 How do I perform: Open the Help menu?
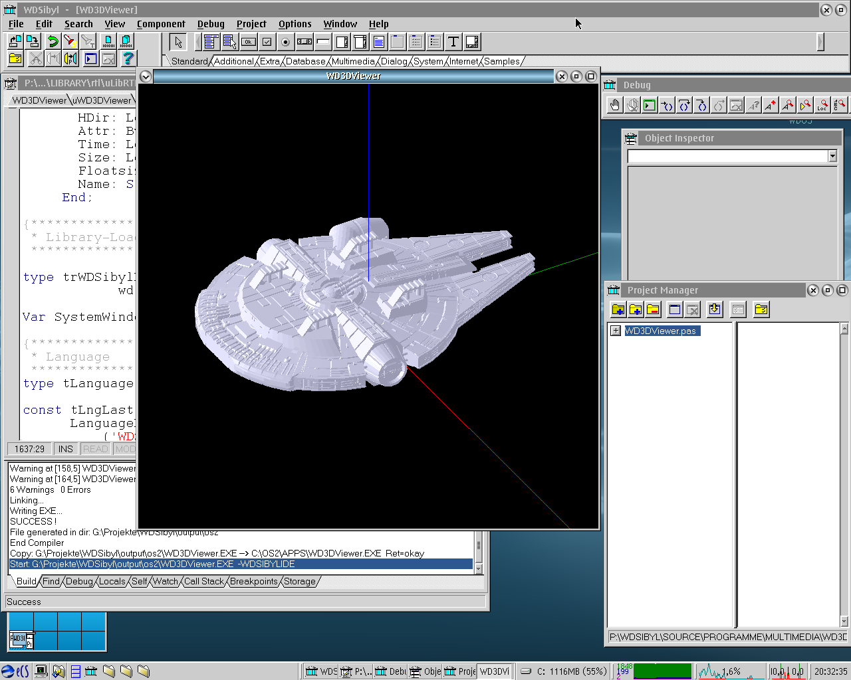379,24
